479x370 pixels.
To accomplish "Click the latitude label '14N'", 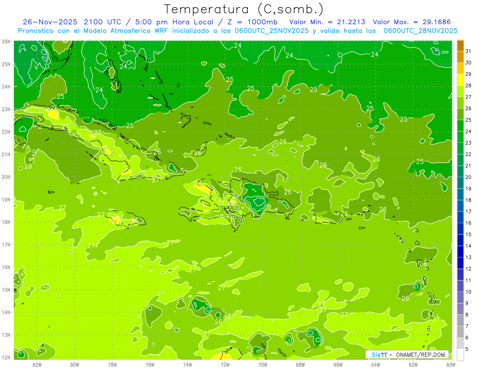I will tap(6, 312).
